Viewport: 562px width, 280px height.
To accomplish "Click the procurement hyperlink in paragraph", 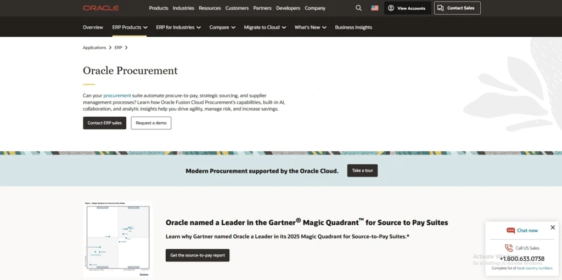I will point(117,95).
